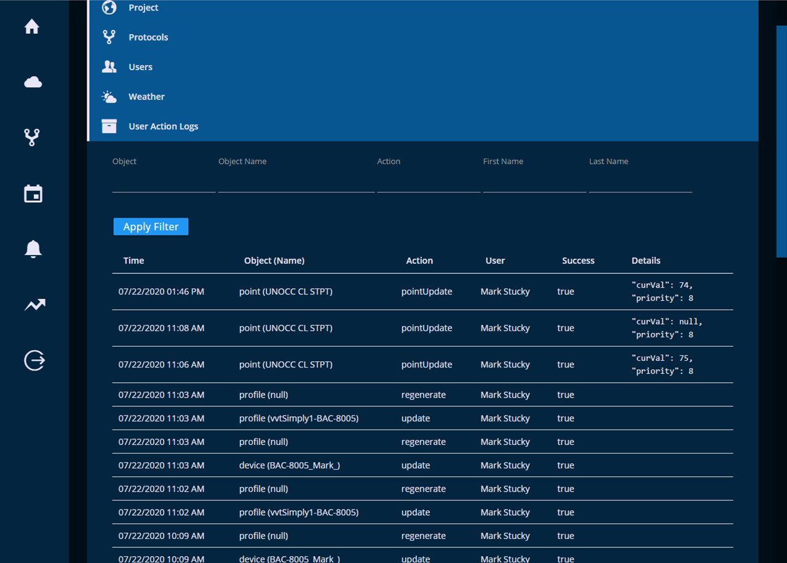The image size is (787, 563).
Task: Click the Action column header
Action: coord(419,261)
